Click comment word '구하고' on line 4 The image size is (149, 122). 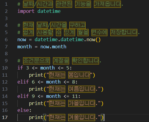pos(77,25)
